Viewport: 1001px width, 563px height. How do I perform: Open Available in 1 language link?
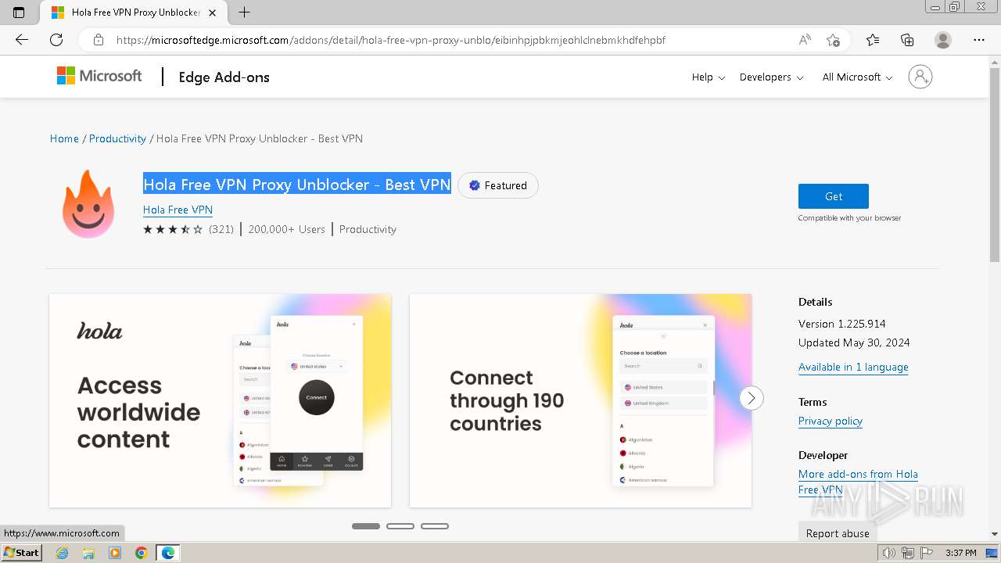tap(853, 367)
